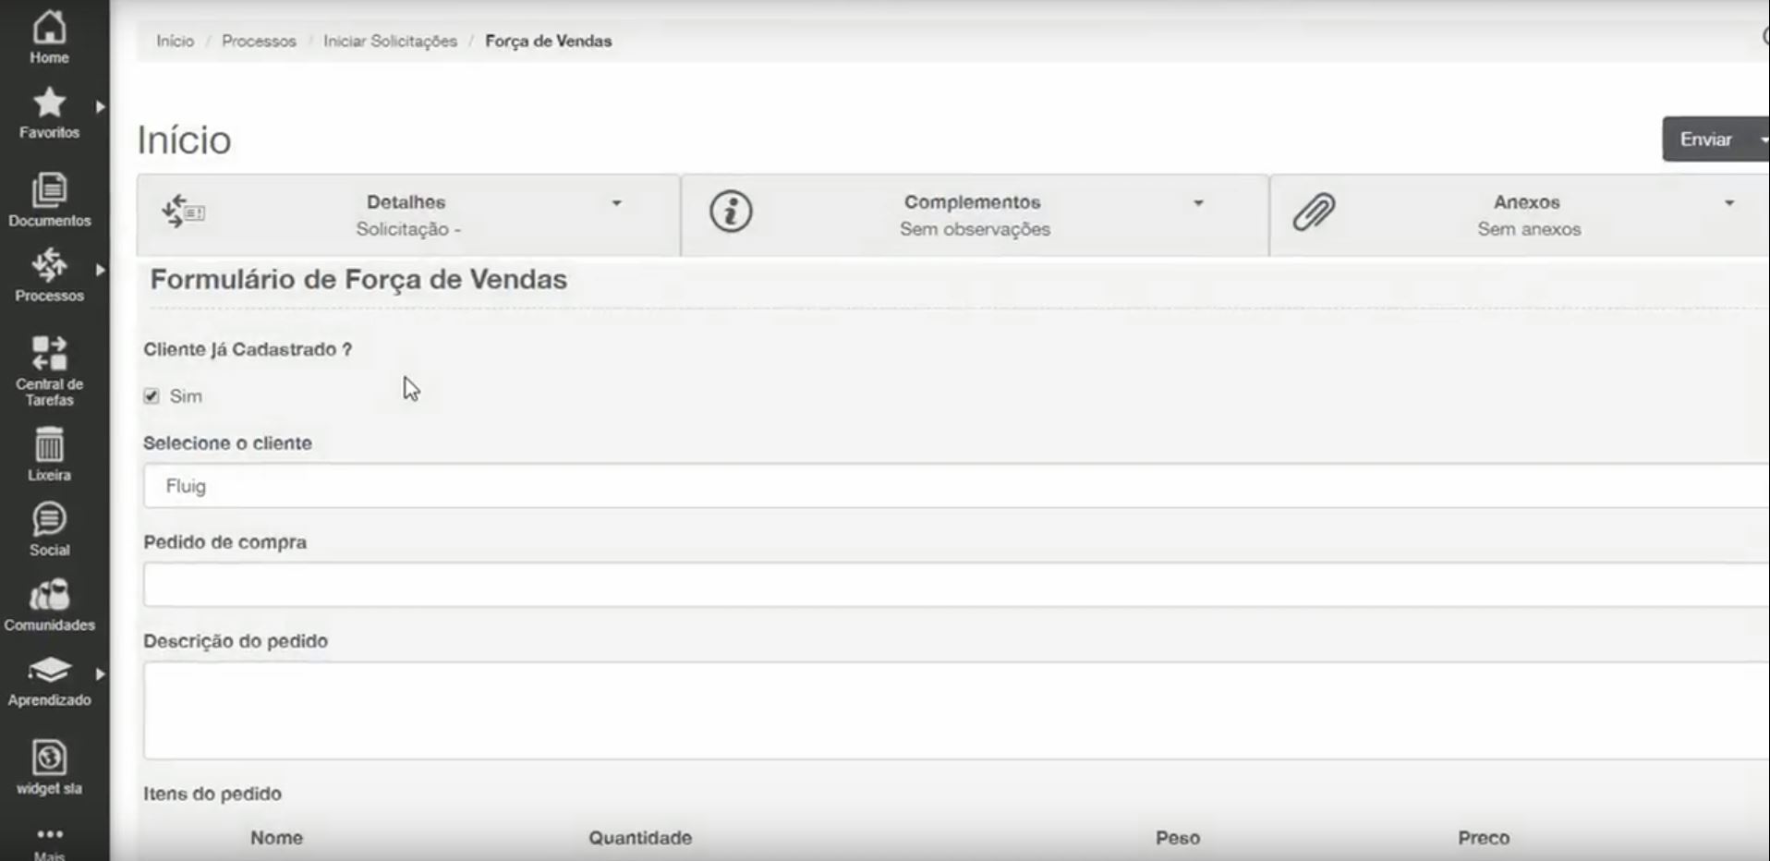Expand the Detalhes dropdown caret
Screen dimensions: 1770x861
point(616,203)
